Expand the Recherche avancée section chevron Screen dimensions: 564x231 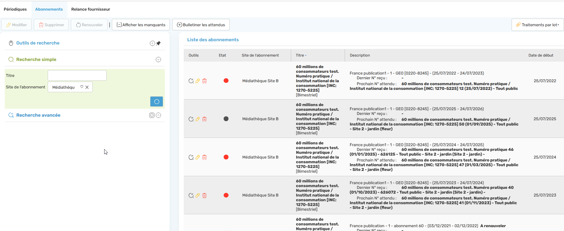coord(158,115)
